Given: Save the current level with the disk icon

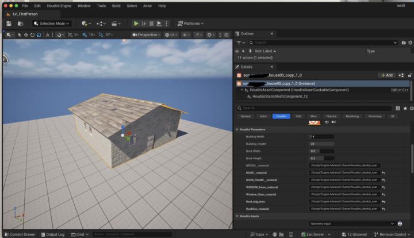Looking at the screenshot, I should [x=9, y=24].
